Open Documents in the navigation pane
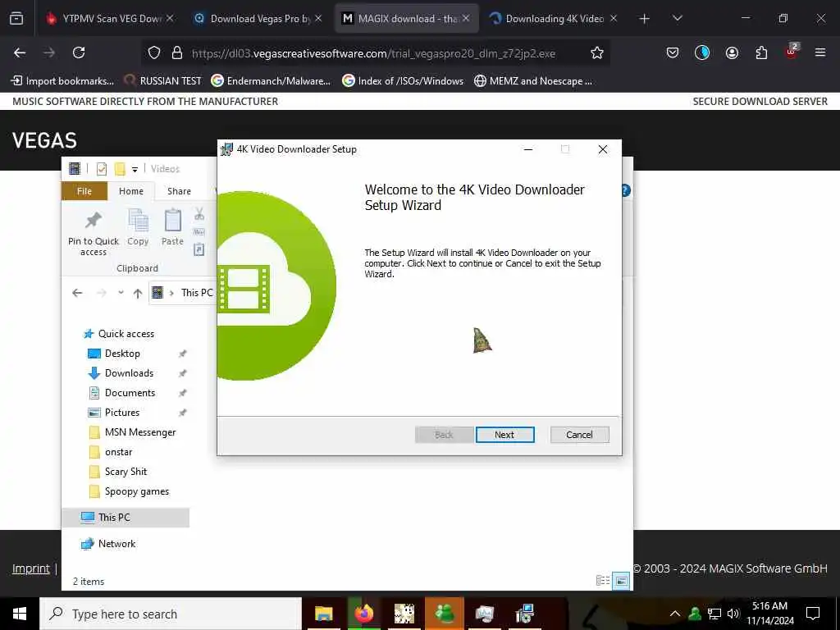The image size is (840, 630). click(x=121, y=393)
